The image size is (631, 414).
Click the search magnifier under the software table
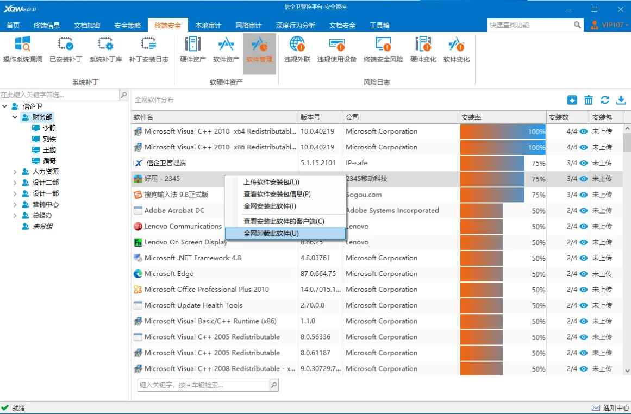tap(274, 385)
